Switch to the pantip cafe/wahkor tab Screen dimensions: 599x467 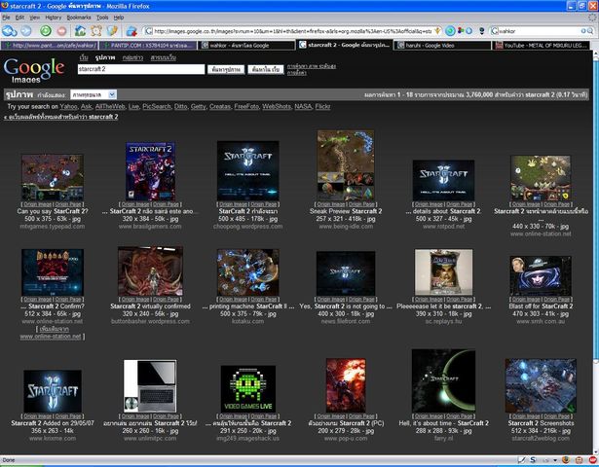[x=50, y=46]
